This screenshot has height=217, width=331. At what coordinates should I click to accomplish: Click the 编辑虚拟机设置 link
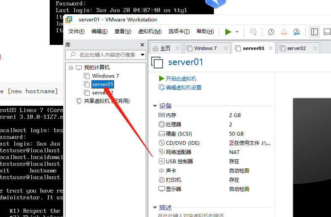[184, 88]
